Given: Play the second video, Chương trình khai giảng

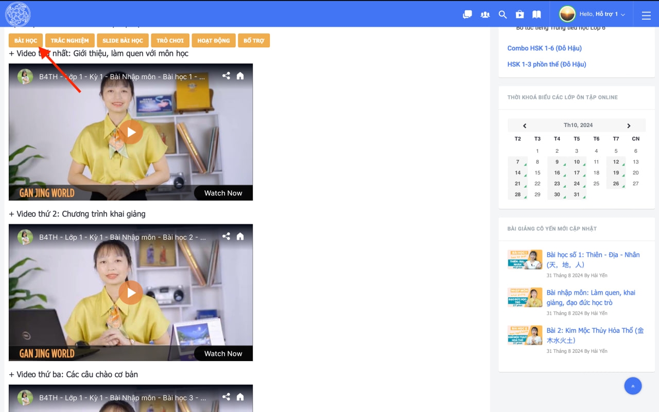Looking at the screenshot, I should tap(131, 293).
